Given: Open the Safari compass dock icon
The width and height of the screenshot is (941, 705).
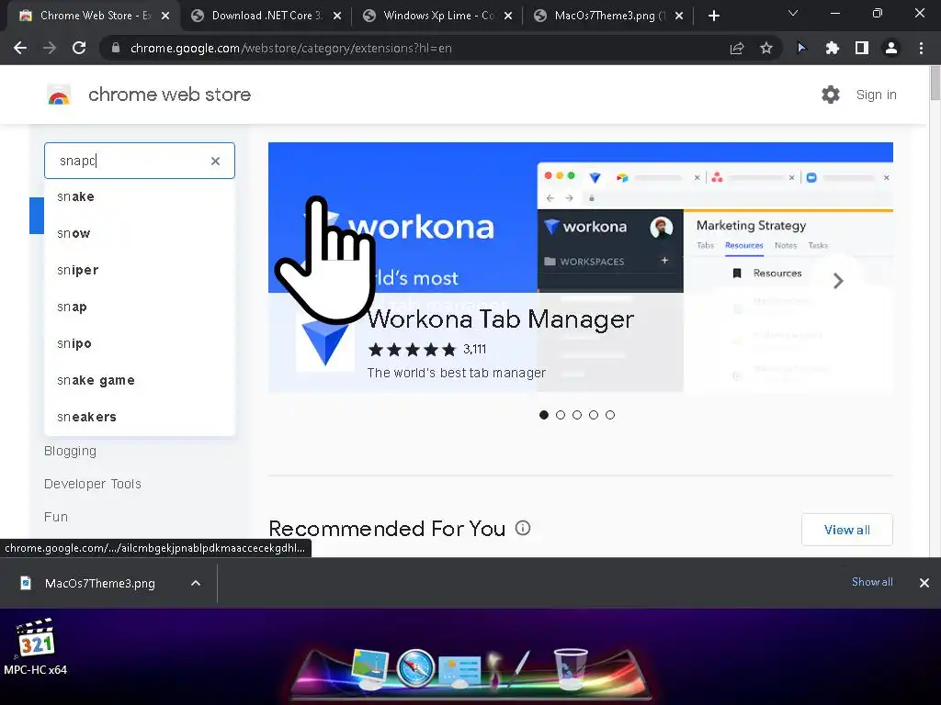Looking at the screenshot, I should point(415,668).
